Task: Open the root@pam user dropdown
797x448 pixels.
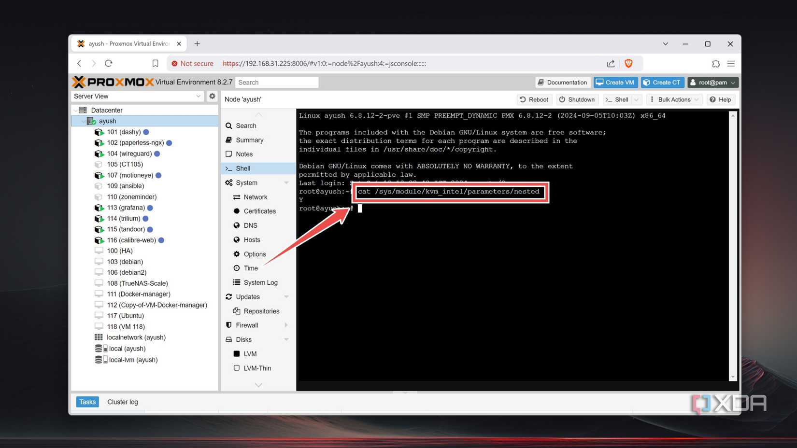Action: click(712, 83)
